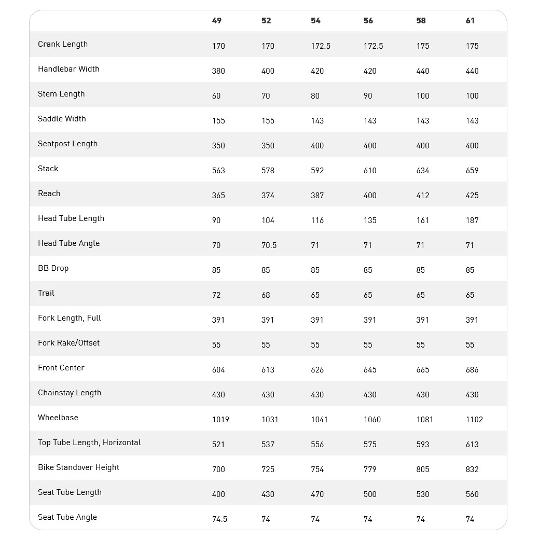Select the Crank Length row label
The image size is (539, 539).
63,44
